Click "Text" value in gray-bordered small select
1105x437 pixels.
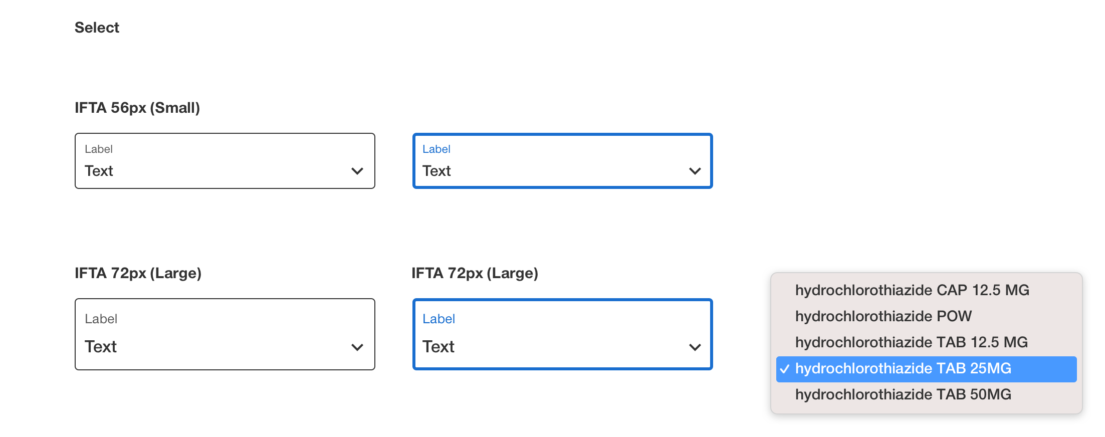[x=99, y=171]
